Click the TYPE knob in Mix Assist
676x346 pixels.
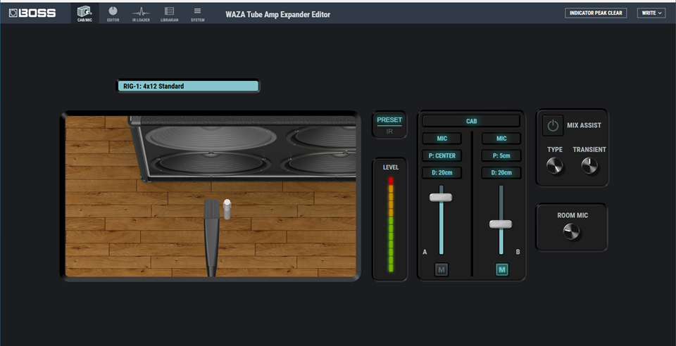[555, 166]
